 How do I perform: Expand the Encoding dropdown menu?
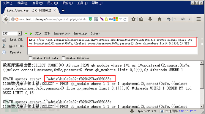[81, 34]
